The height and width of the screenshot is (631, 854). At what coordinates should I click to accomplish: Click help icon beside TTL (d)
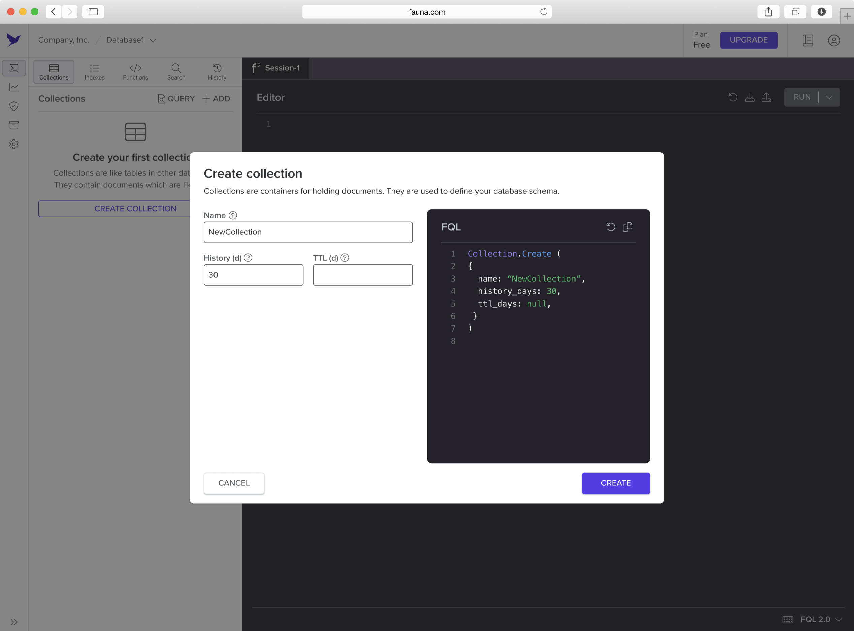(x=345, y=258)
